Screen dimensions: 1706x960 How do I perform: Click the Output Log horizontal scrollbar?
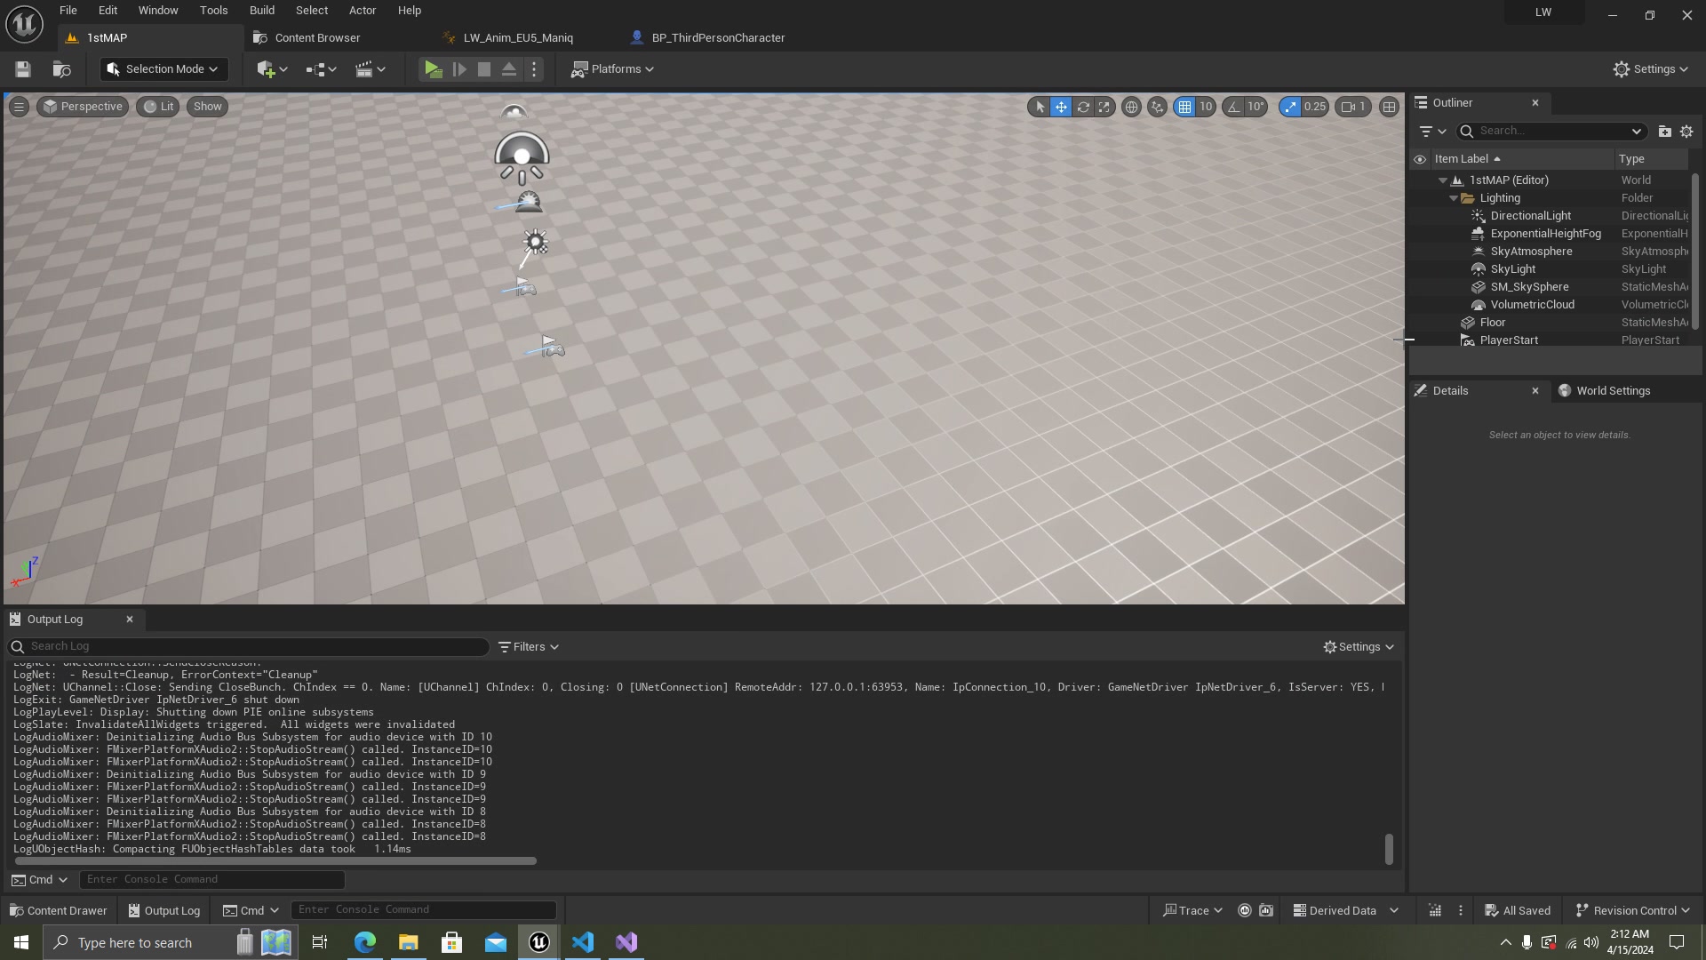point(275,860)
